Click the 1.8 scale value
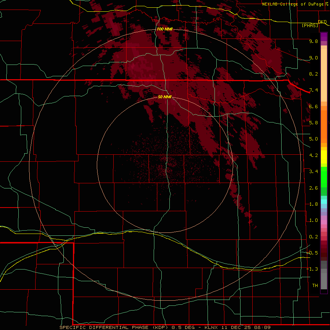 point(313,204)
